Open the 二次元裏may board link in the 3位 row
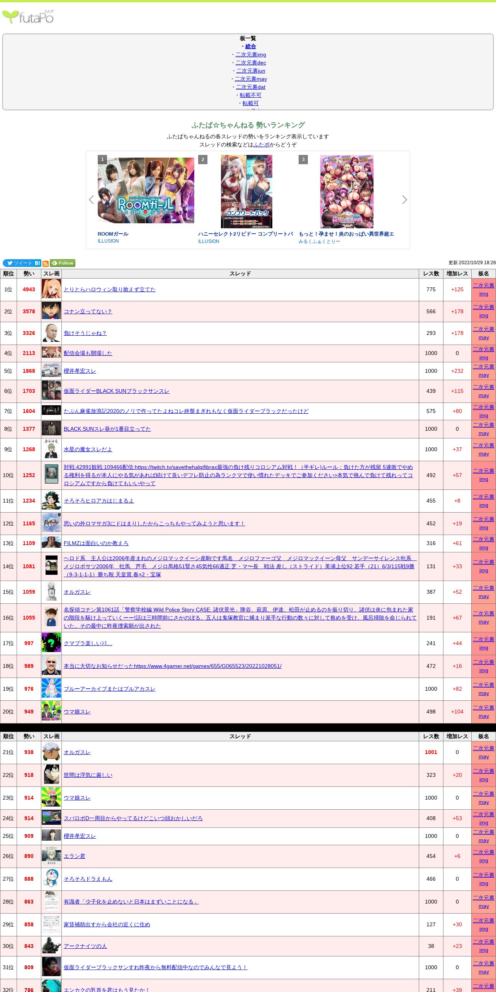The width and height of the screenshot is (496, 992). click(x=484, y=333)
